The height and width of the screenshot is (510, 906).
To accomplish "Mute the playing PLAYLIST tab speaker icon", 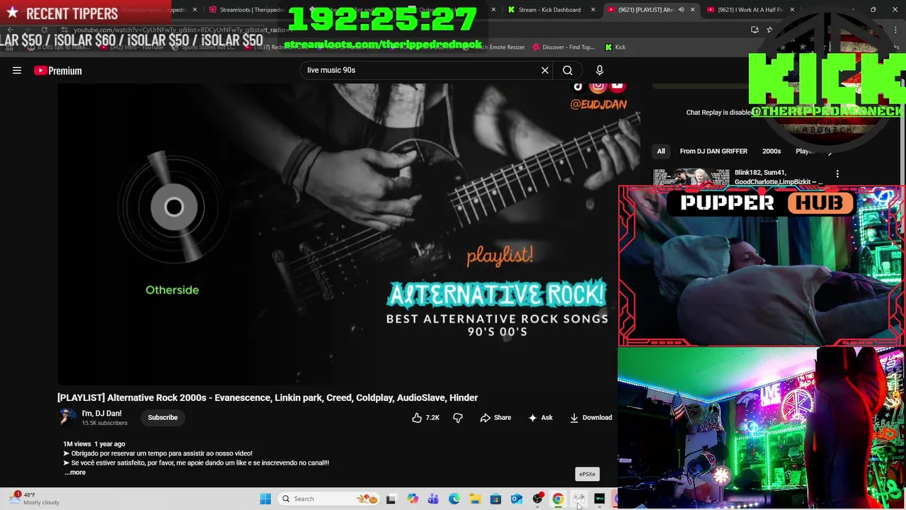I will point(681,10).
